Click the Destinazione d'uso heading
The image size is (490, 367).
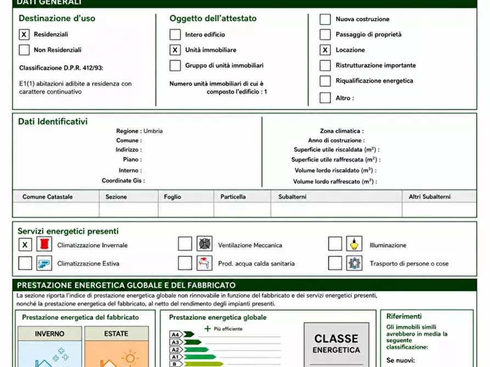point(57,18)
